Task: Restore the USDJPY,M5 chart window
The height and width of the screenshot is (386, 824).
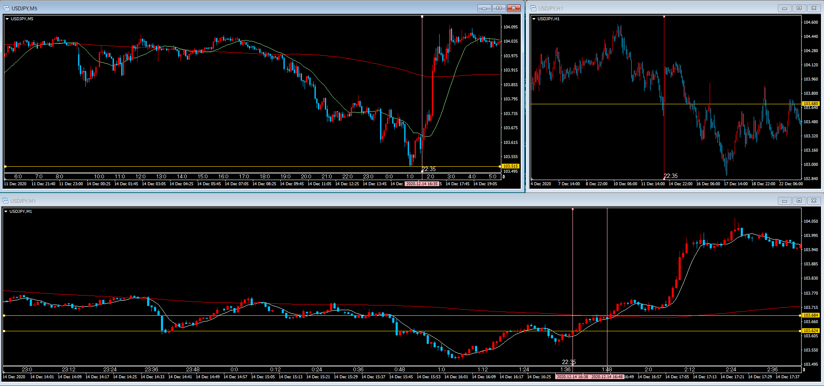Action: click(x=499, y=8)
